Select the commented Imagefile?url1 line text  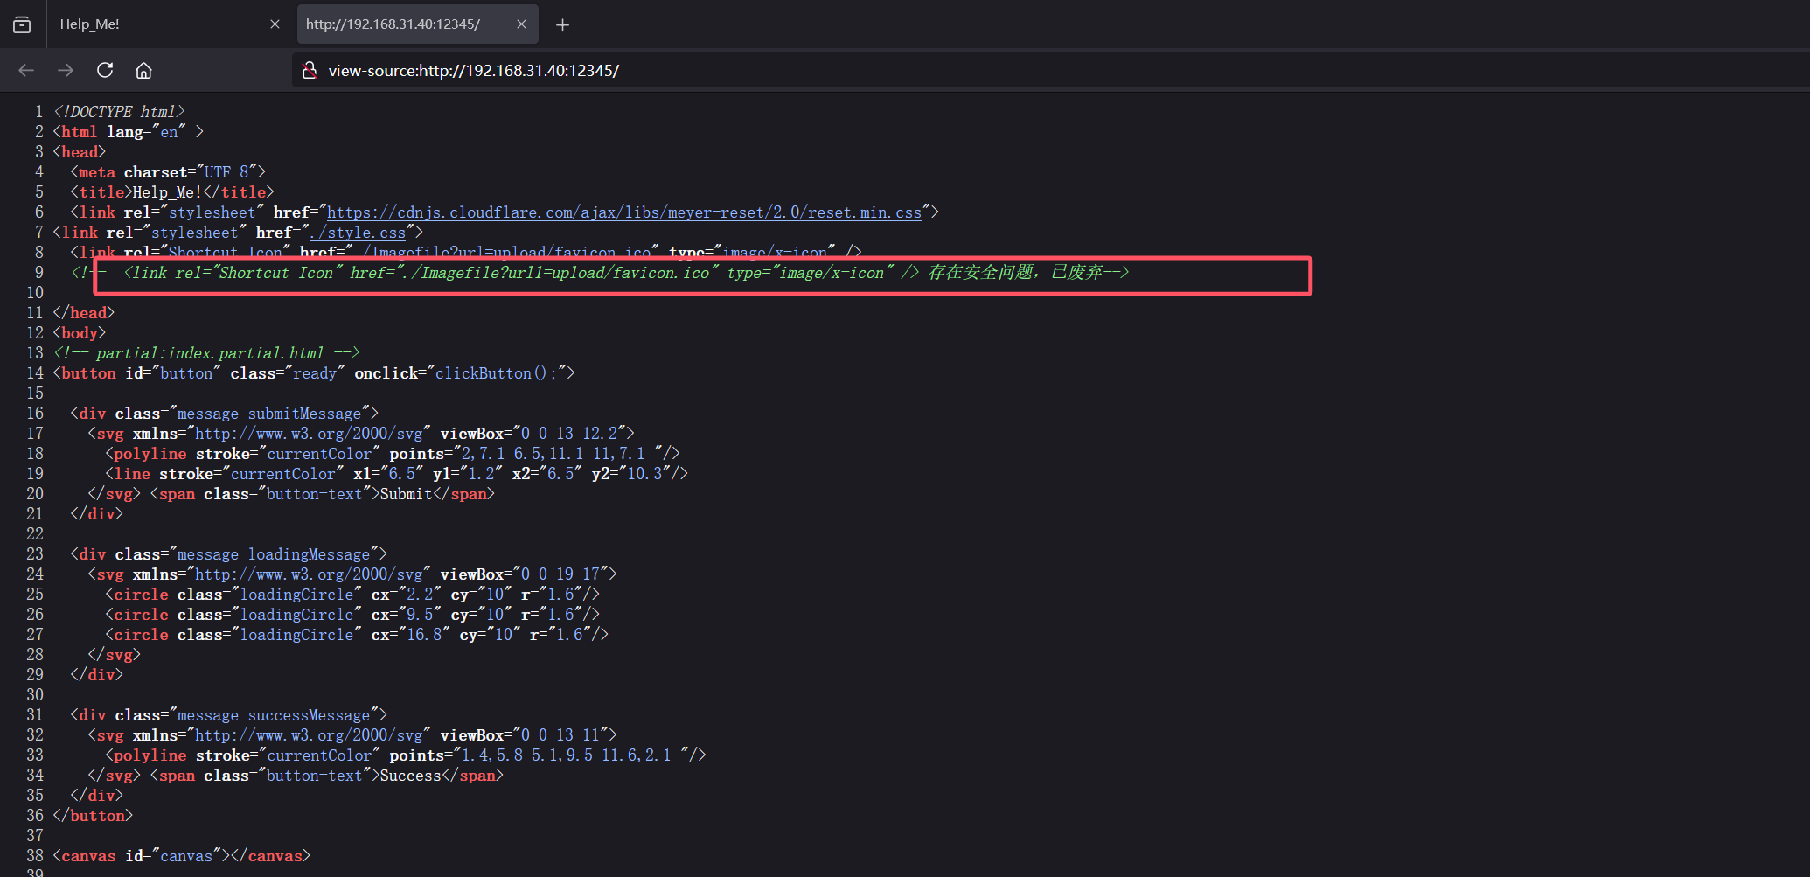600,273
